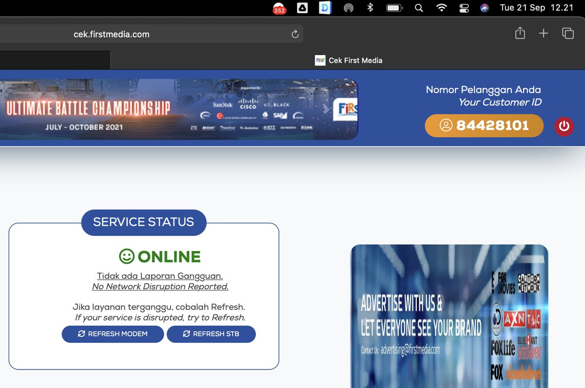Log out using the red power button

[564, 126]
